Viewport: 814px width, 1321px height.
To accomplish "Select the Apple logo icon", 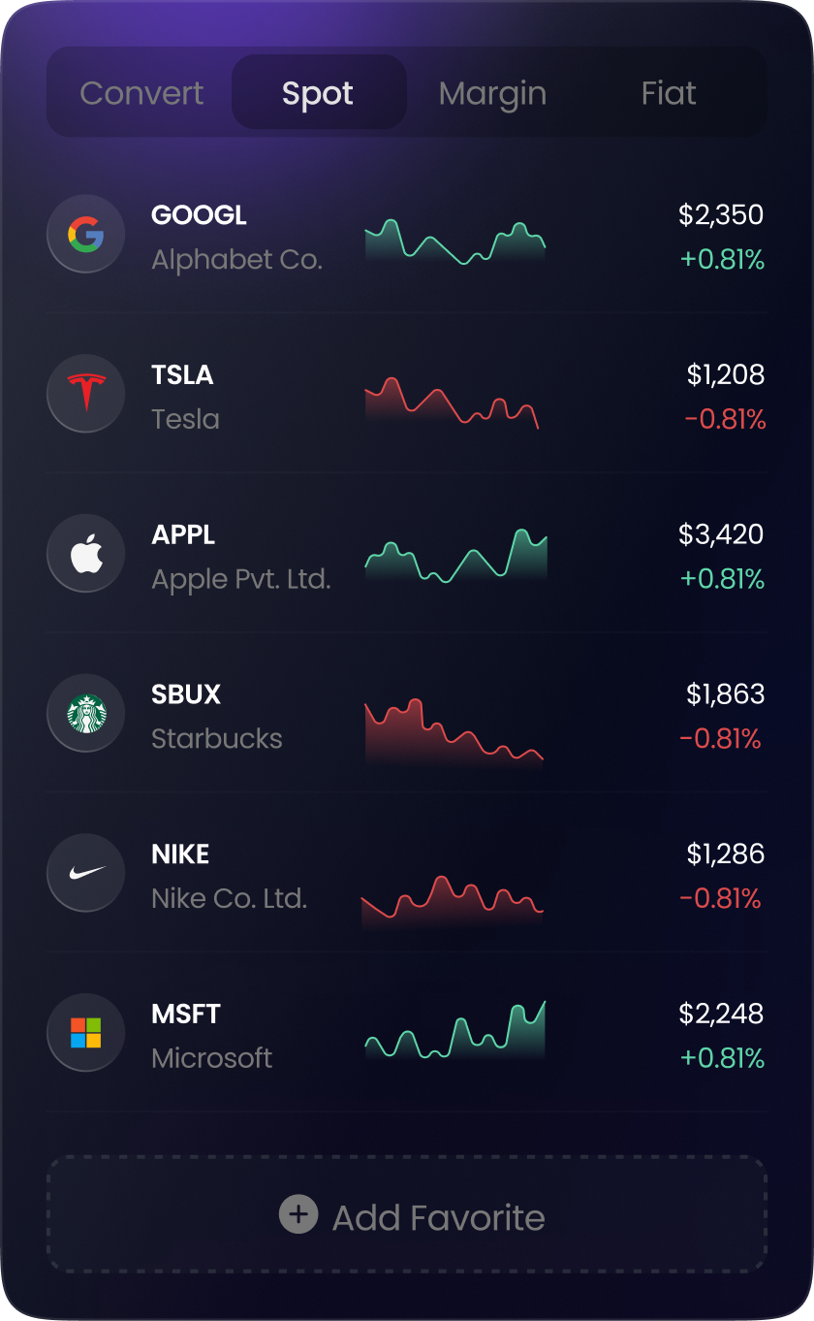I will pyautogui.click(x=85, y=554).
